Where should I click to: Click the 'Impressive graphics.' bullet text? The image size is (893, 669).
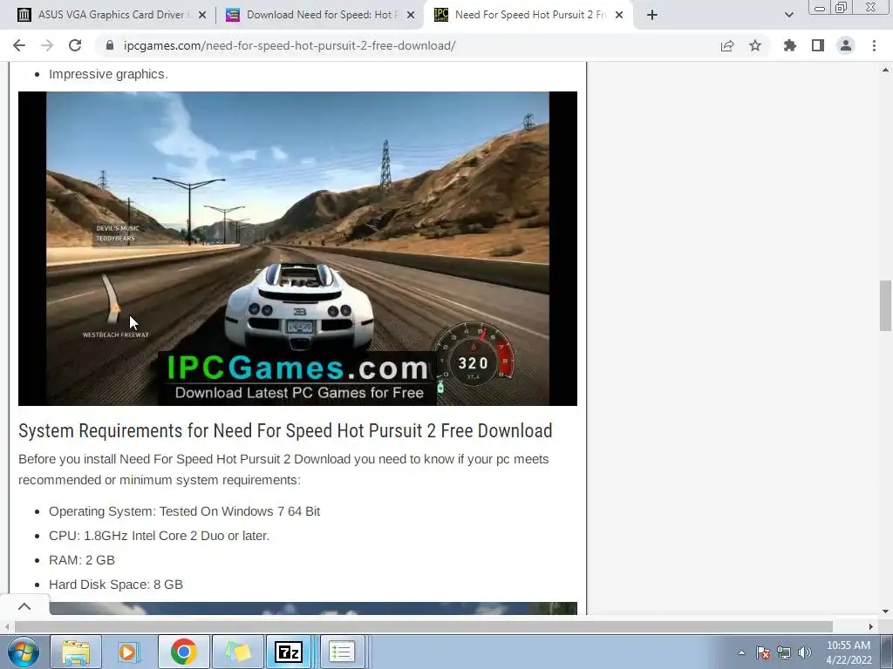tap(109, 74)
